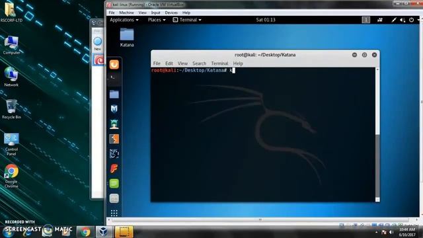The width and height of the screenshot is (423, 238).
Task: Click workspace indicator 1 in Kali top bar
Action: click(365, 20)
